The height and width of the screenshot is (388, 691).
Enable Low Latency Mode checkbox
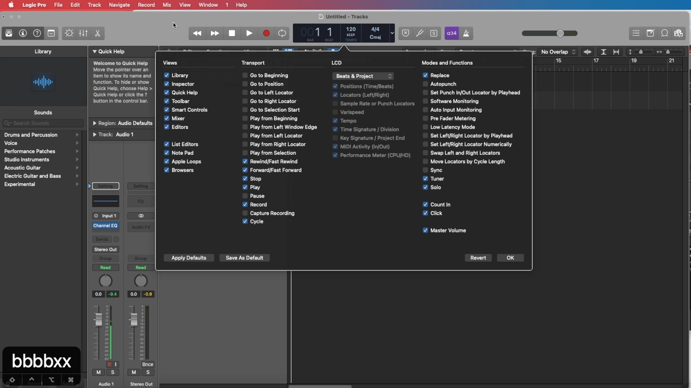(425, 127)
